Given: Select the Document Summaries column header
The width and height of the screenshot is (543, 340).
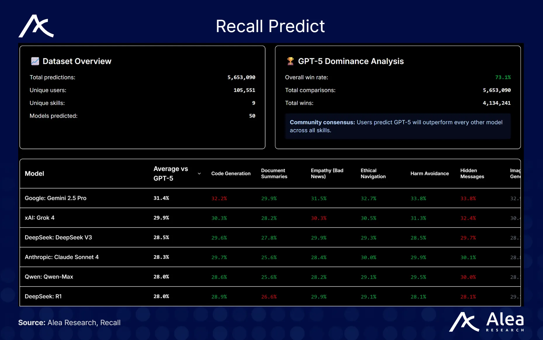Looking at the screenshot, I should click(274, 174).
